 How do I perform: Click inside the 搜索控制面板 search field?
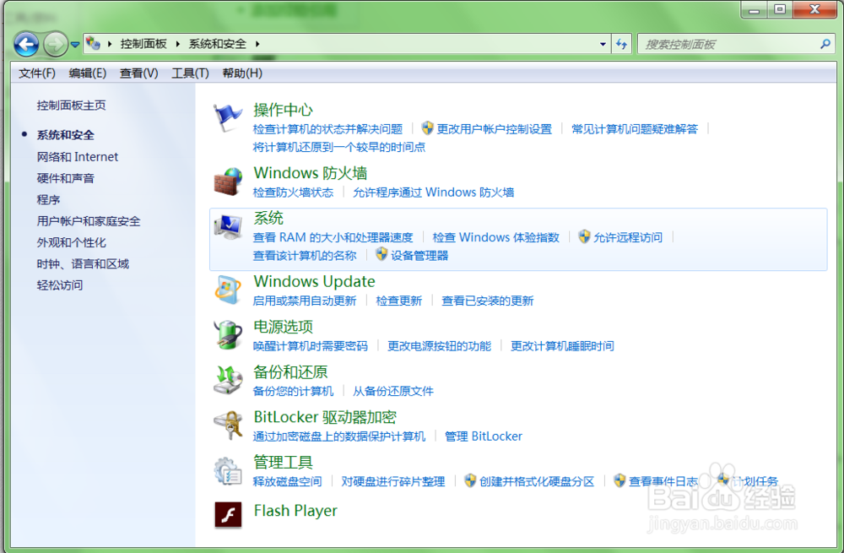coord(734,43)
